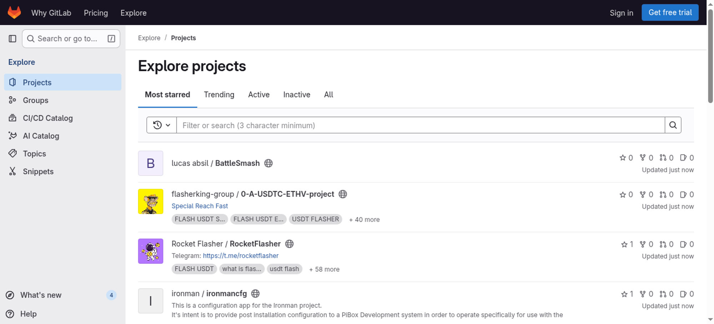Collapse the sidebar with the panel icon
Image resolution: width=714 pixels, height=324 pixels.
[x=12, y=39]
